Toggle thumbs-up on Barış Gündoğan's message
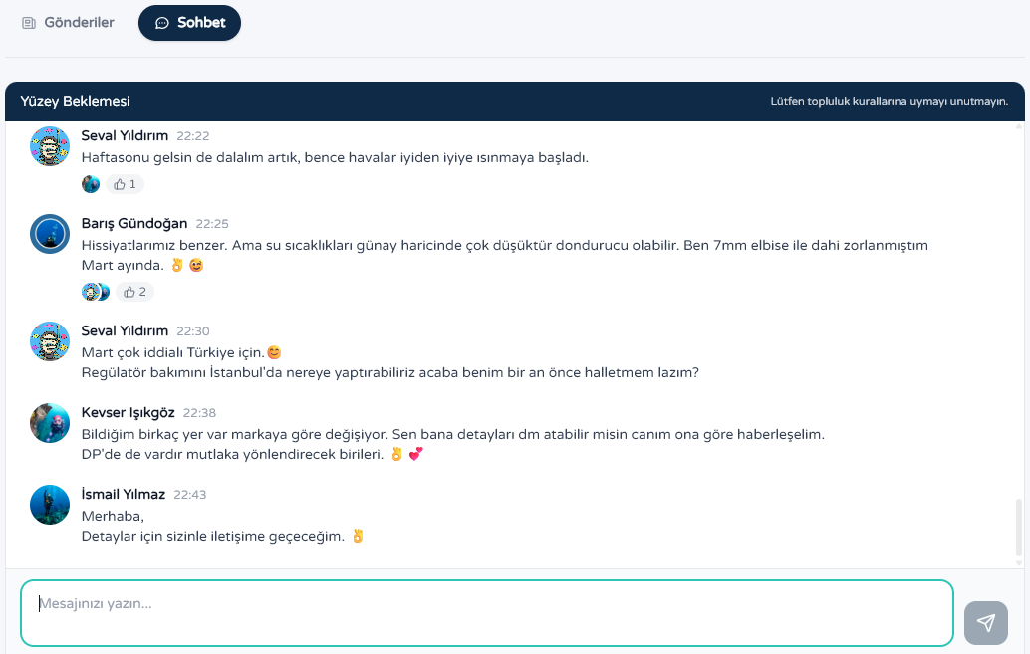 [134, 292]
